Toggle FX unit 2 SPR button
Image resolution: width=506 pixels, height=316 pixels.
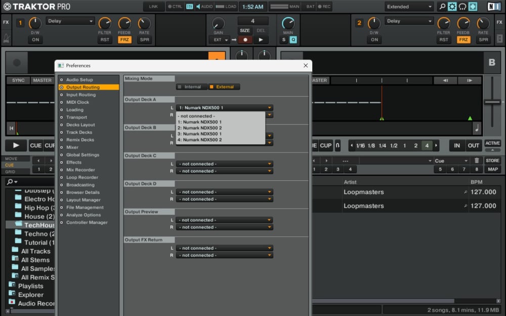coord(483,39)
